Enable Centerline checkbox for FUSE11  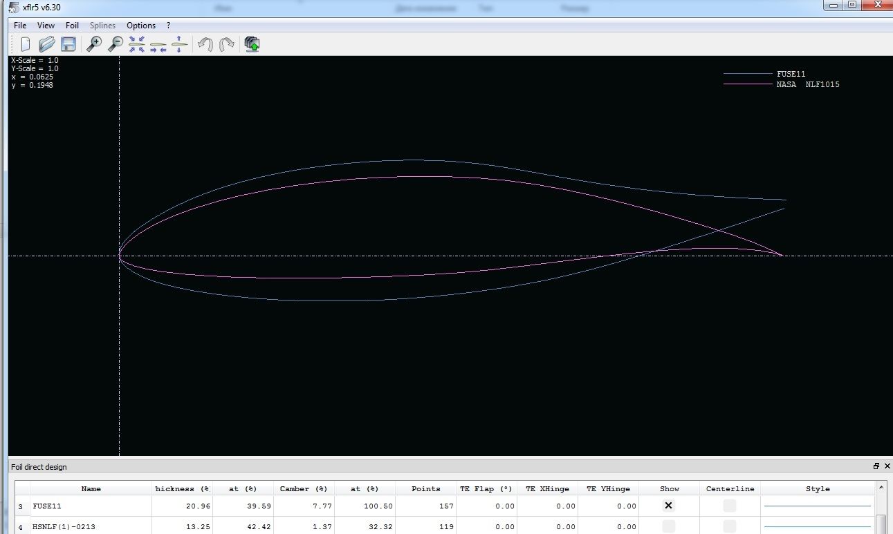[730, 506]
